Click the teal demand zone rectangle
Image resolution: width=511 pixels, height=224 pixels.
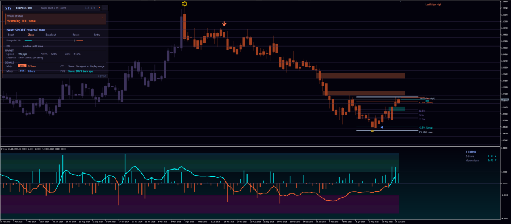(397, 108)
